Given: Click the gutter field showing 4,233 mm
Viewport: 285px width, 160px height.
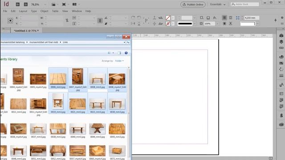Looking at the screenshot, I should tap(252, 18).
